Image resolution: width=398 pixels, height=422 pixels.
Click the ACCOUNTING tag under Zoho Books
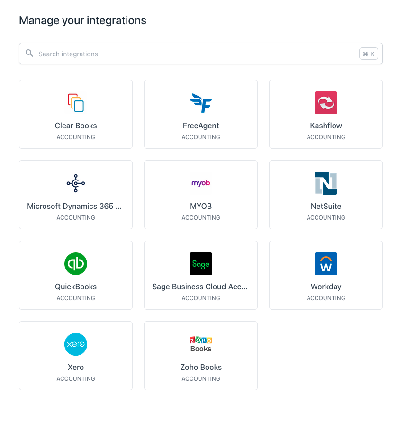pyautogui.click(x=201, y=379)
